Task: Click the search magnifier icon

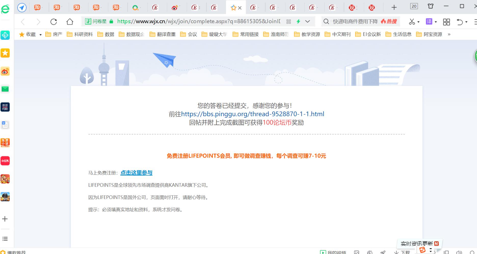Action: (326, 22)
